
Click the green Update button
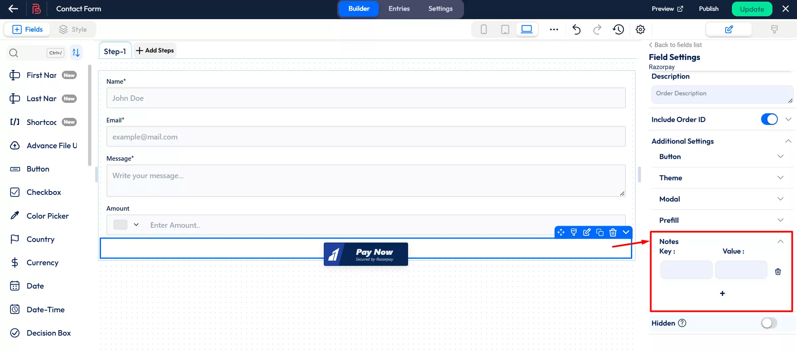tap(752, 9)
